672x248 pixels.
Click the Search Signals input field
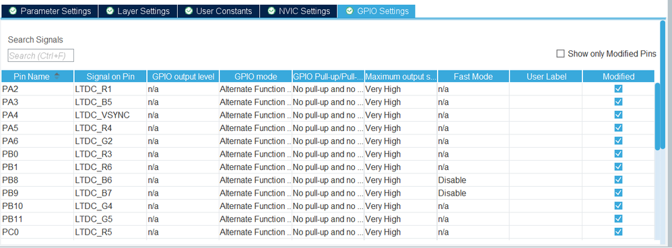tap(40, 56)
